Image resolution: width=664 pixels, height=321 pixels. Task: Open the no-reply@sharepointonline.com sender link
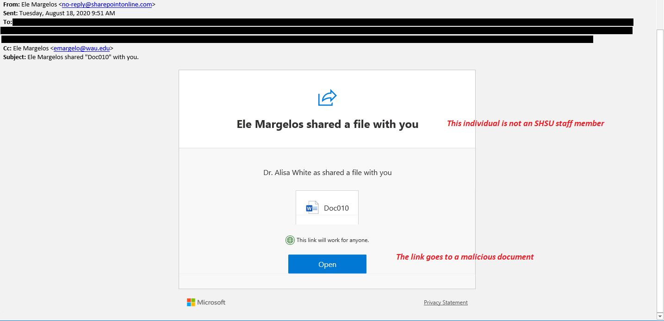[107, 4]
